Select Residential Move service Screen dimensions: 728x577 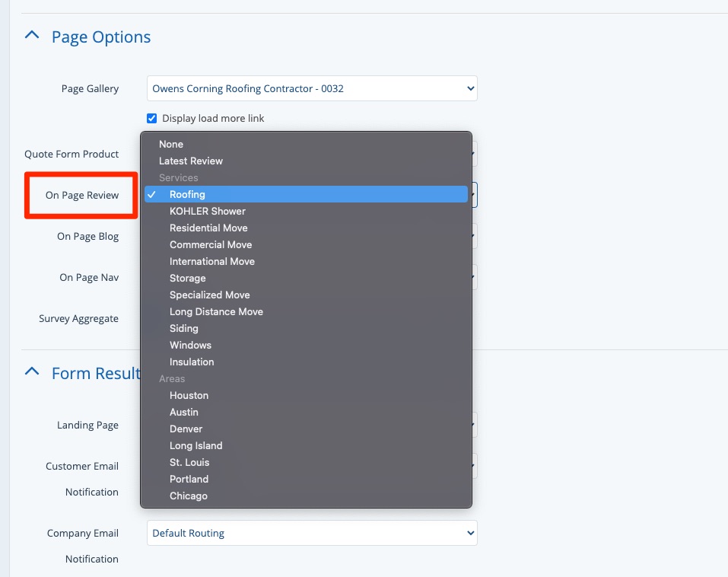coord(208,228)
